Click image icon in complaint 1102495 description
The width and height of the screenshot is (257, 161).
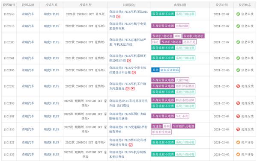point(134,73)
